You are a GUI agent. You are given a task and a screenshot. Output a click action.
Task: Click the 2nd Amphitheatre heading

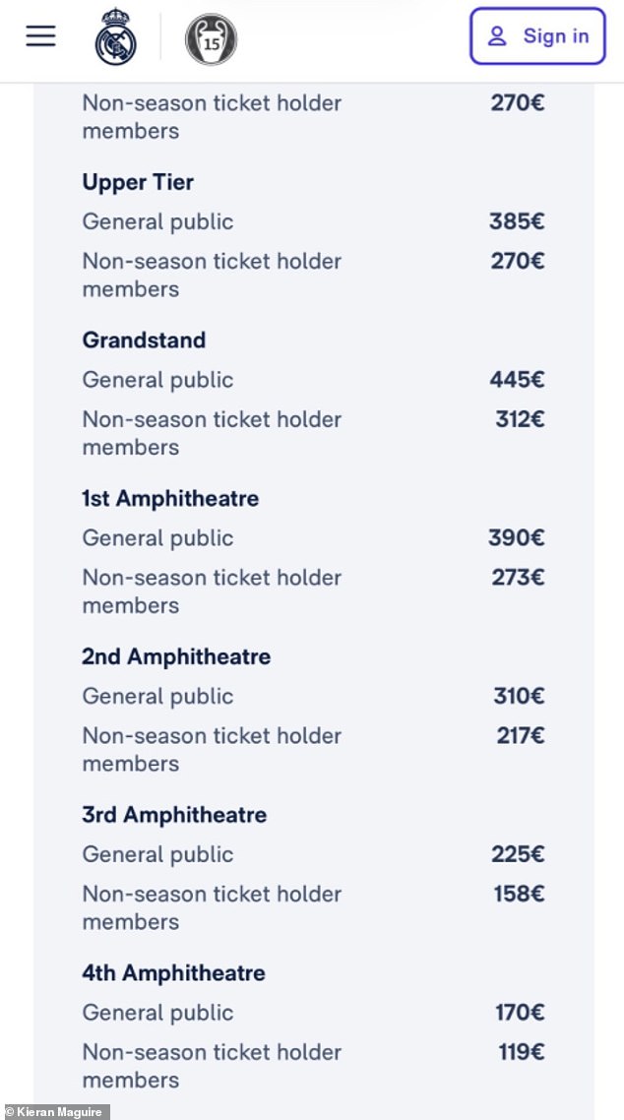[176, 656]
